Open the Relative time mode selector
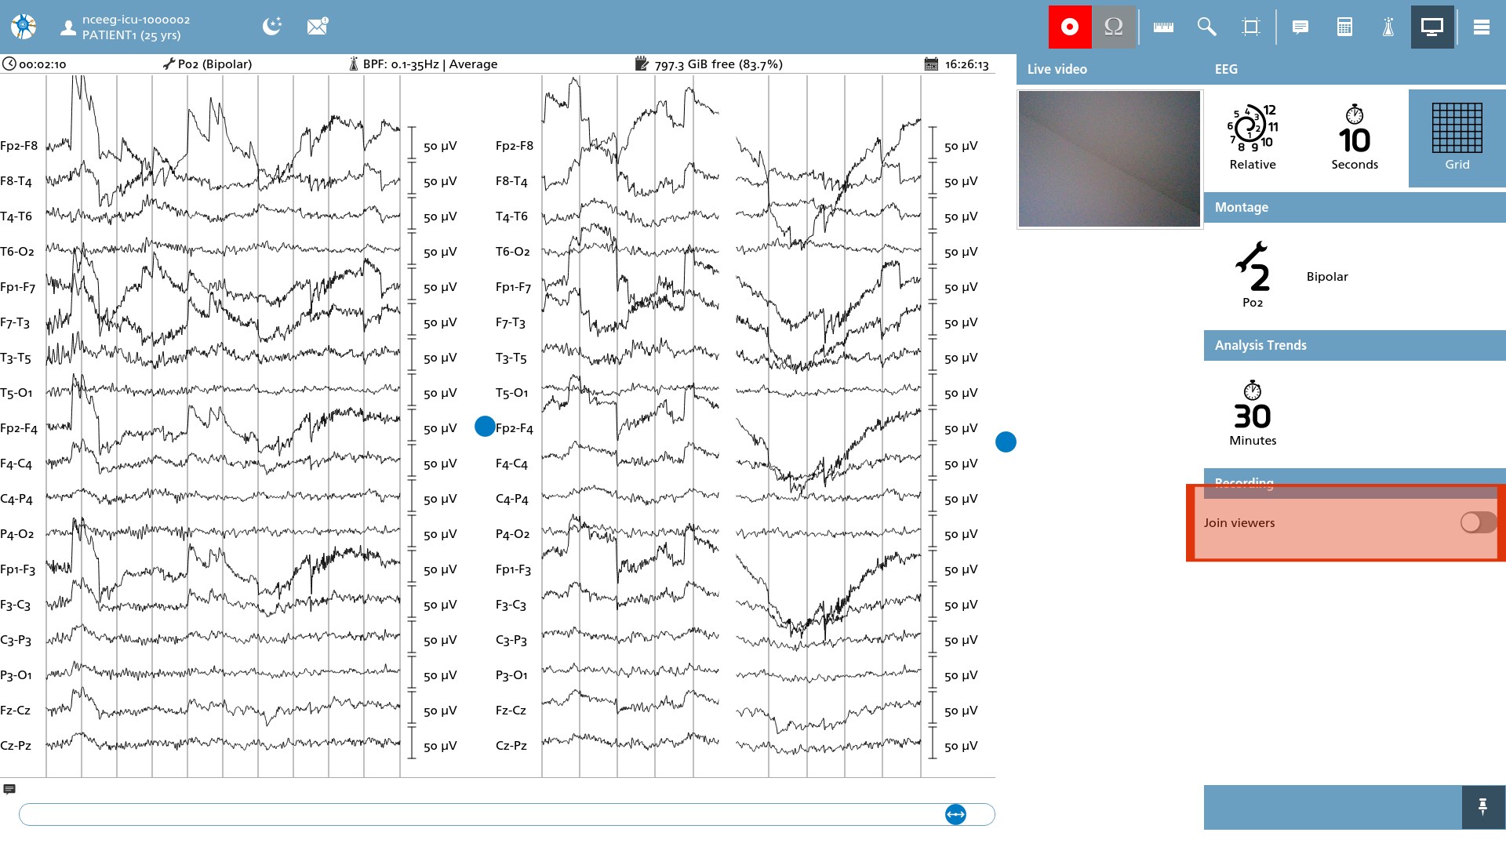Image resolution: width=1506 pixels, height=847 pixels. [x=1253, y=137]
